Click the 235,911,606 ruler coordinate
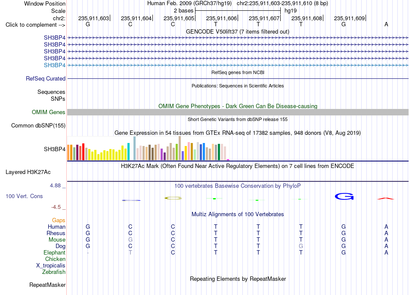409x295 pixels. [221, 18]
